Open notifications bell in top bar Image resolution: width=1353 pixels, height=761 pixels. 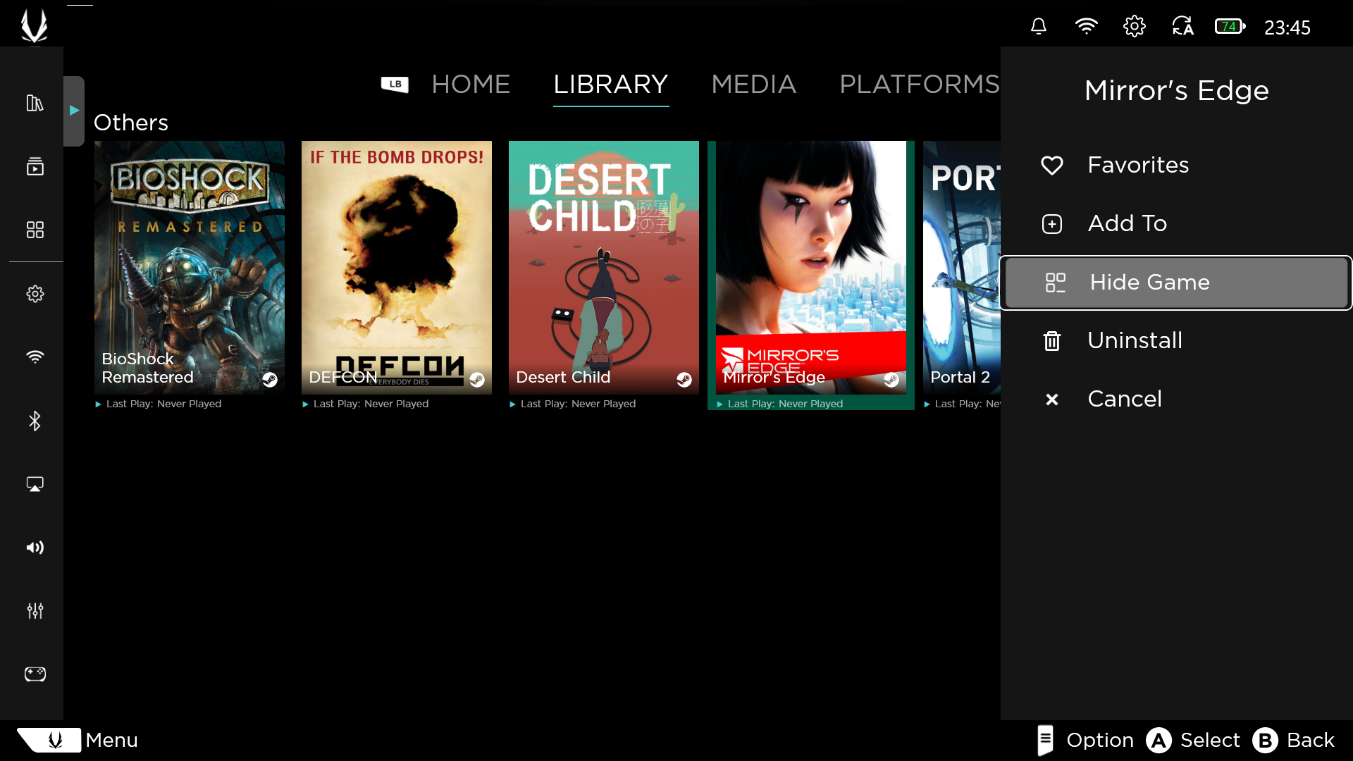[1039, 27]
